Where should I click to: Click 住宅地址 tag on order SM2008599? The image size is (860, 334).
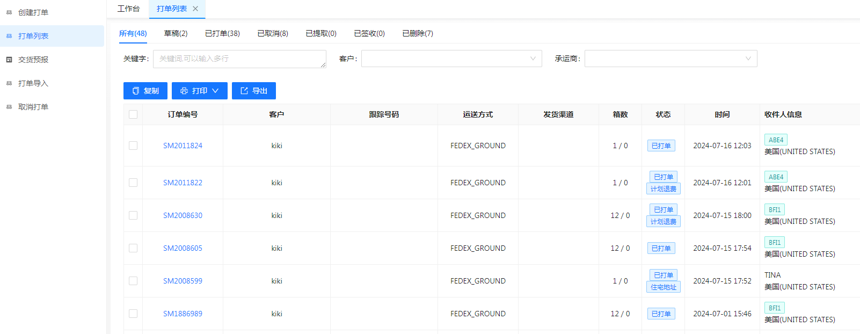664,287
